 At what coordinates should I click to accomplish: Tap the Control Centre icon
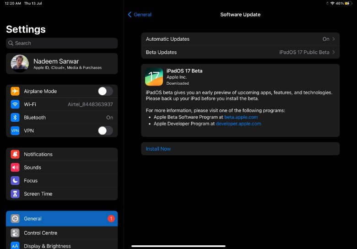(15, 233)
